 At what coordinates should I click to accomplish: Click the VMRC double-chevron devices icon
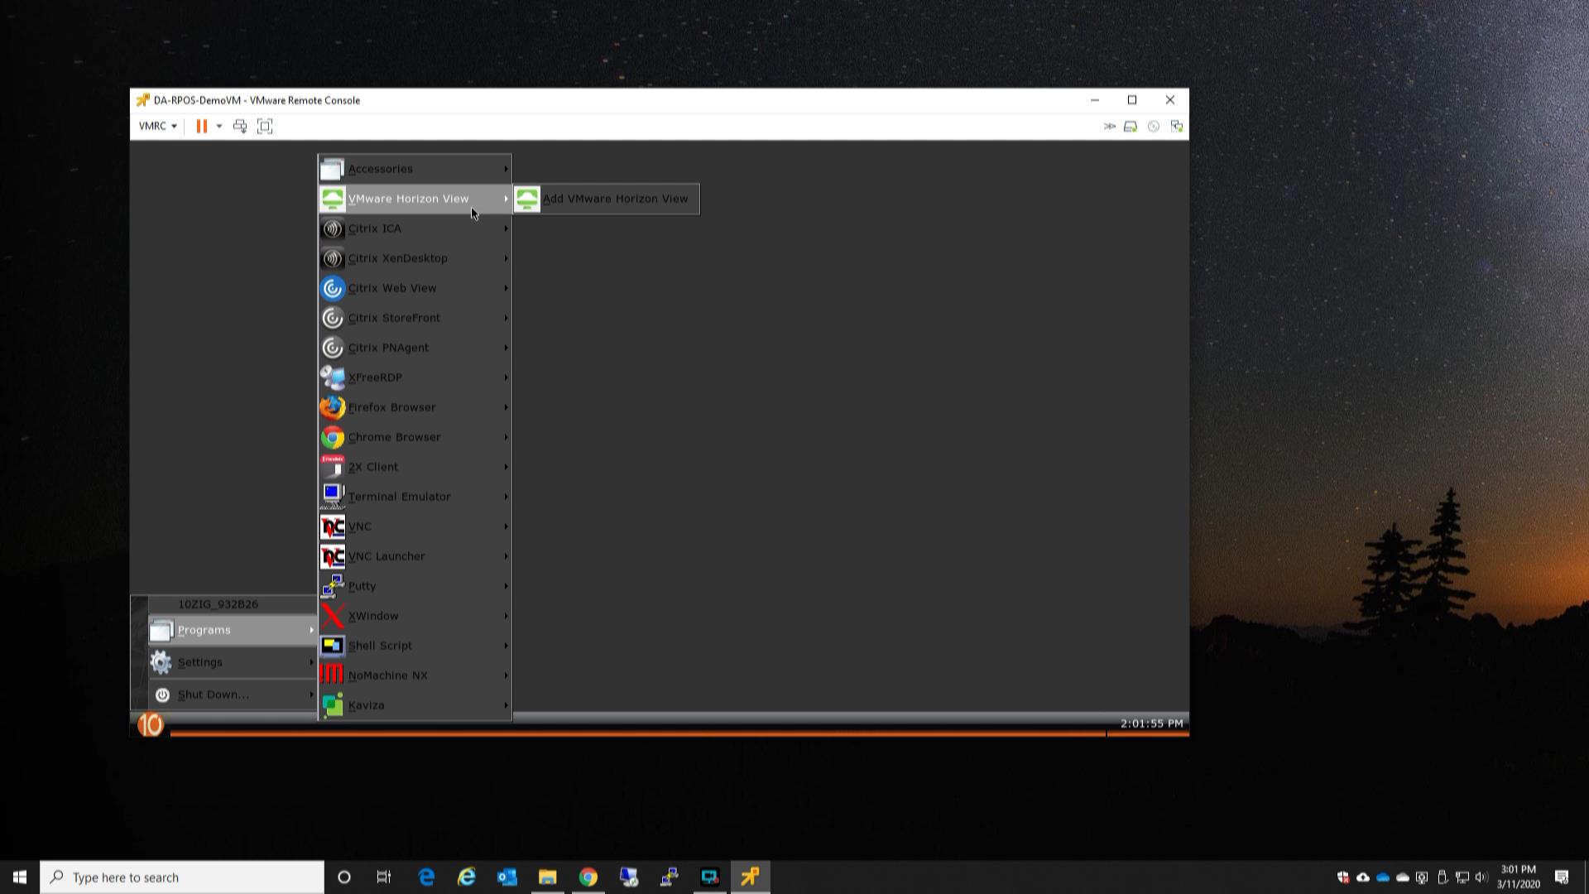pyautogui.click(x=1109, y=126)
